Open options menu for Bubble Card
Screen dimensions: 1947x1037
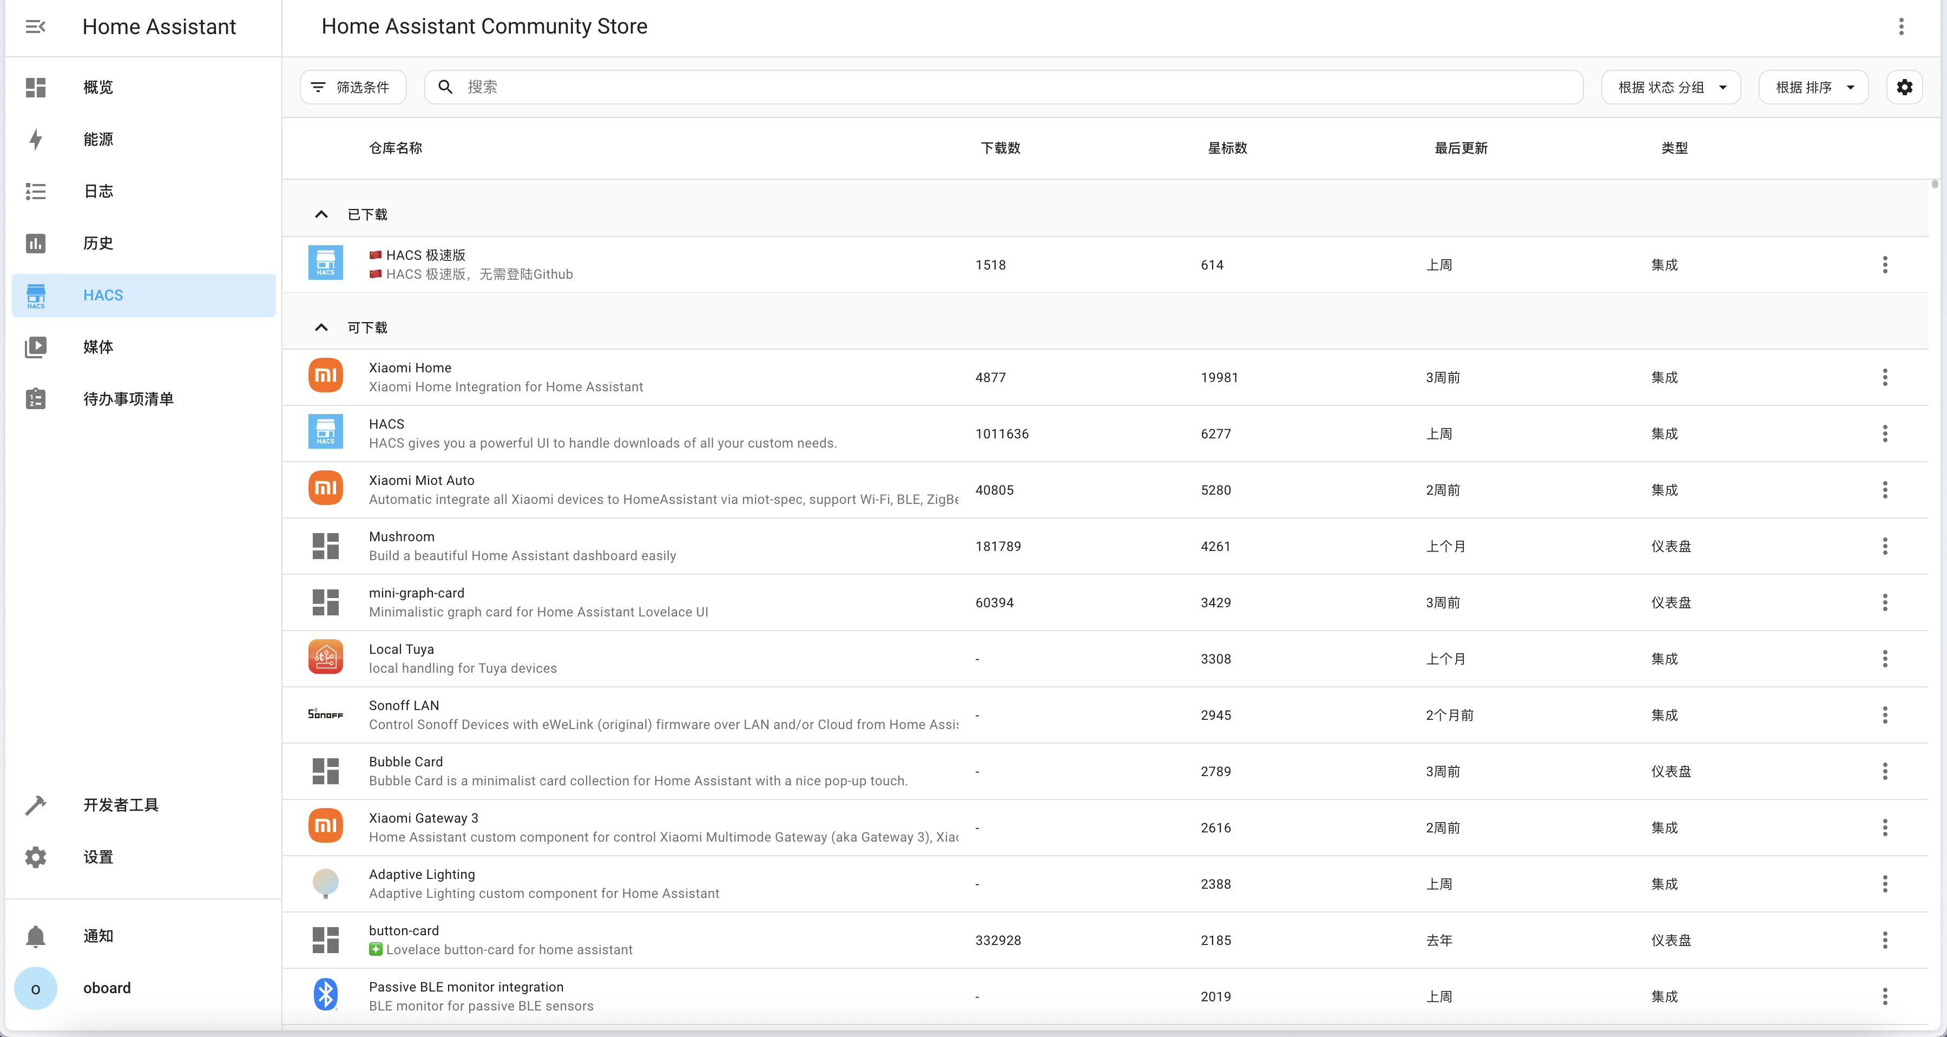tap(1885, 772)
